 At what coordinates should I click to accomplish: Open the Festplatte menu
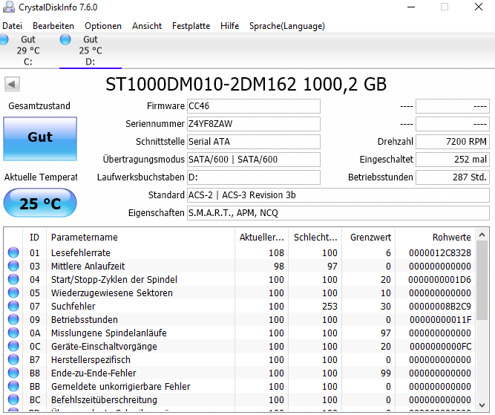pyautogui.click(x=191, y=26)
